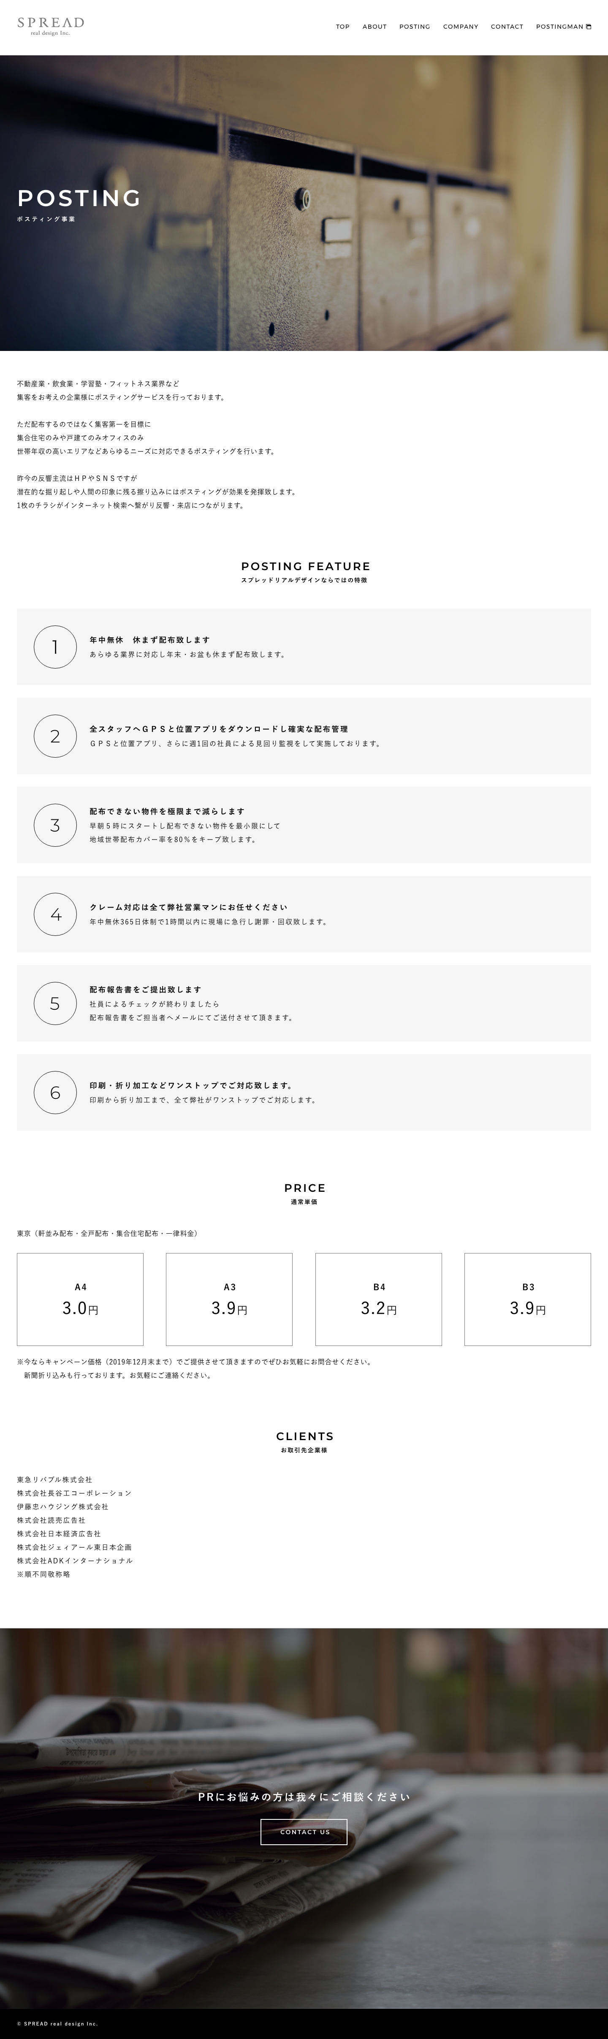
Task: Navigate to the CONTACT page
Action: 507,27
